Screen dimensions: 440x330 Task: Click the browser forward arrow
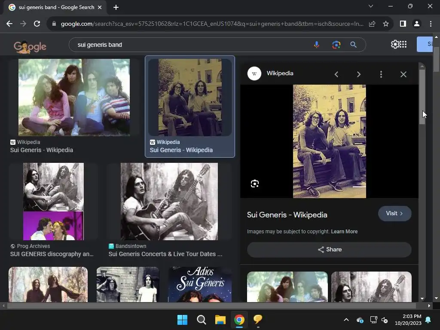23,24
